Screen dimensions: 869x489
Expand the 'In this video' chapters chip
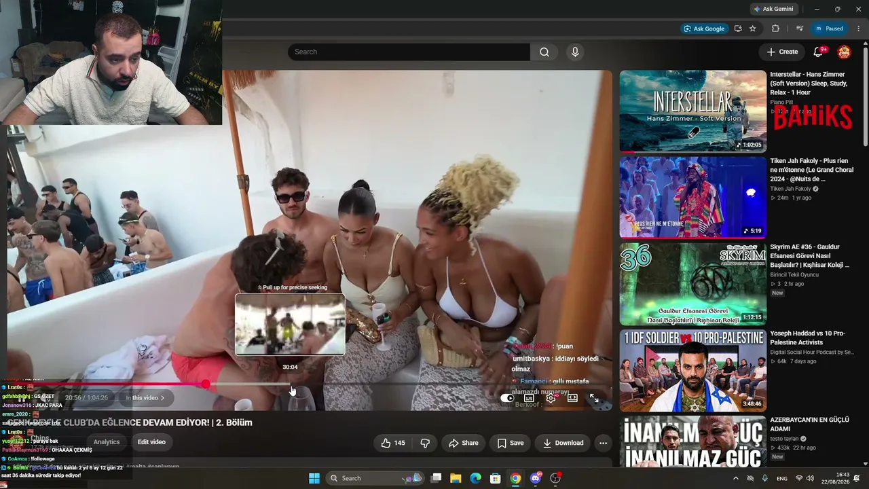pyautogui.click(x=145, y=398)
